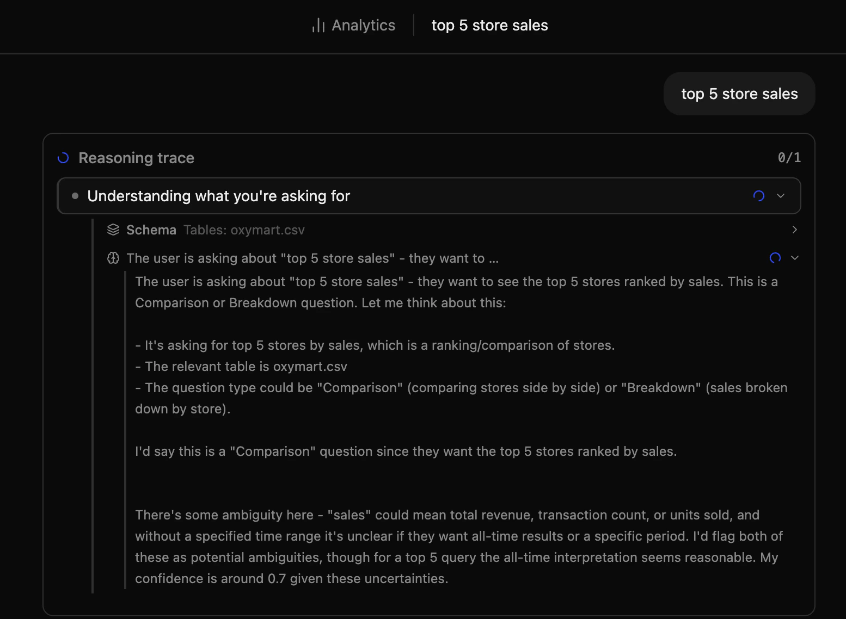Click the bullet dot before Understanding step
This screenshot has height=619, width=846.
coord(75,196)
